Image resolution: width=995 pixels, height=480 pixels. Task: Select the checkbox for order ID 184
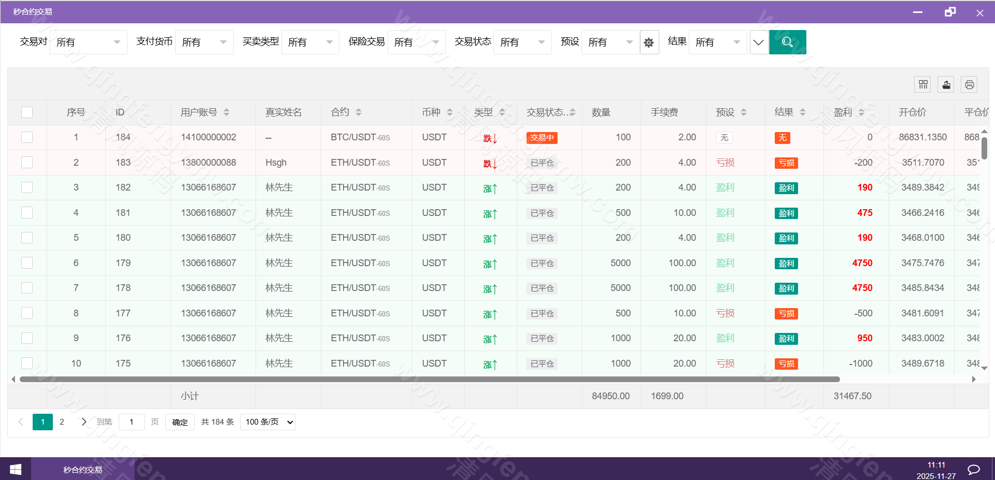(26, 137)
